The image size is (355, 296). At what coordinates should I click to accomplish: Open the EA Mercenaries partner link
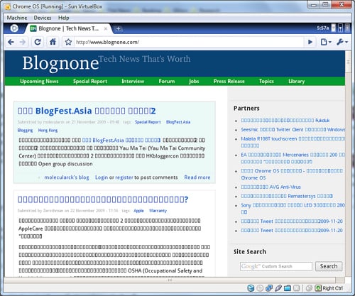(293, 158)
